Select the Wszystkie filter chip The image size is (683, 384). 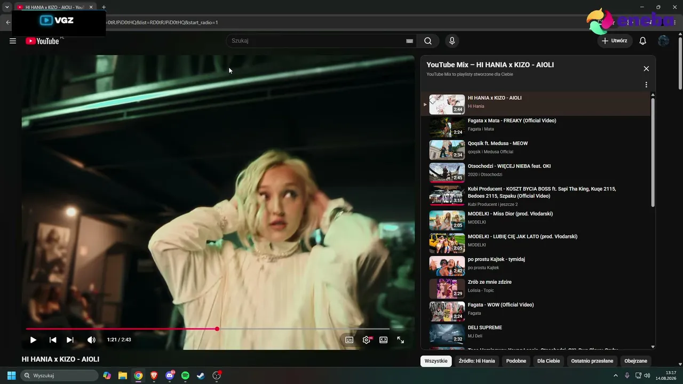pos(436,361)
